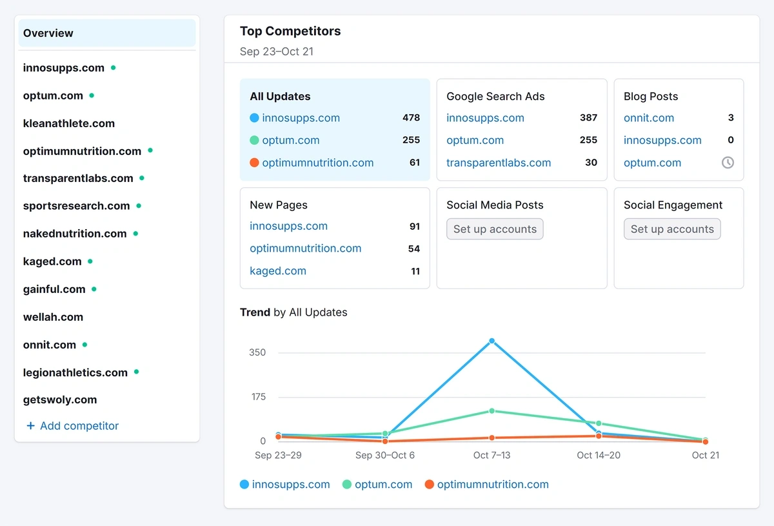
Task: Open optimumnutrition.com link in All Updates card
Action: 317,163
